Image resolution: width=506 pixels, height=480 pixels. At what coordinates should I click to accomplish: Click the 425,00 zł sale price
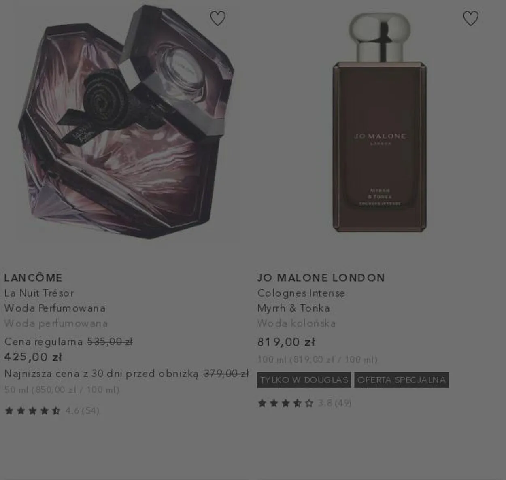point(33,357)
